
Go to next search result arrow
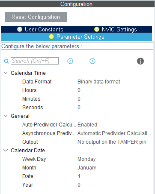[x=92, y=61]
